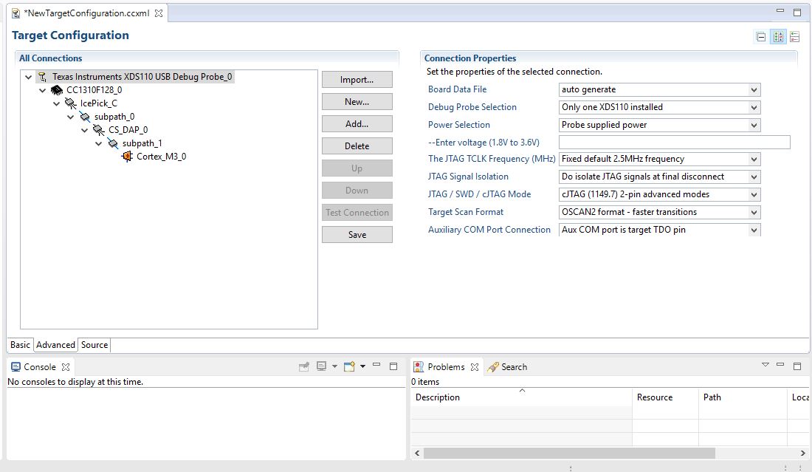Screen dimensions: 812x472
Task: Click the Pin Console toolbar icon
Action: tap(304, 367)
